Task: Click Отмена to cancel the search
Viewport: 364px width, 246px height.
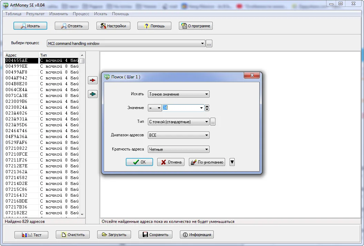Action: (x=171, y=162)
